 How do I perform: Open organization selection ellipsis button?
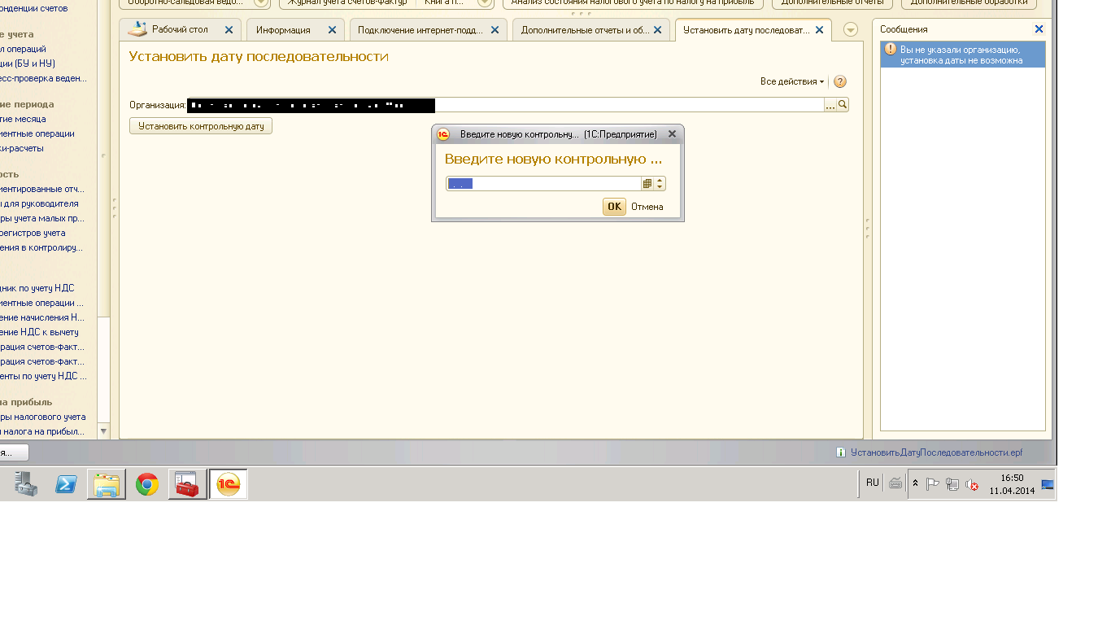click(x=830, y=105)
